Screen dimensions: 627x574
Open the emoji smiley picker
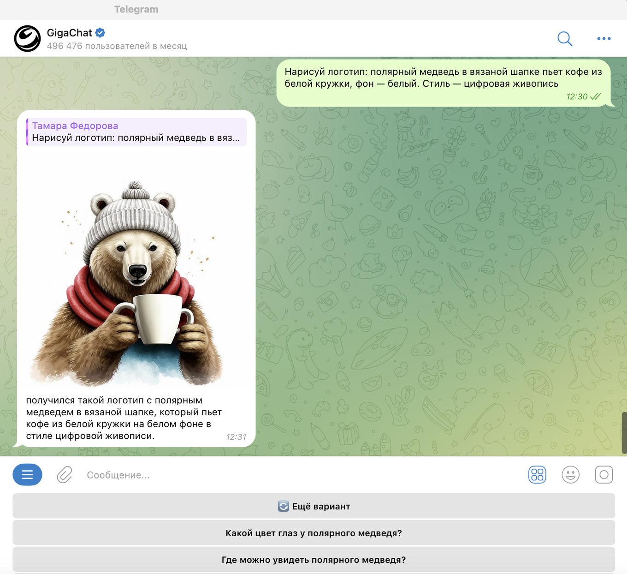point(570,475)
